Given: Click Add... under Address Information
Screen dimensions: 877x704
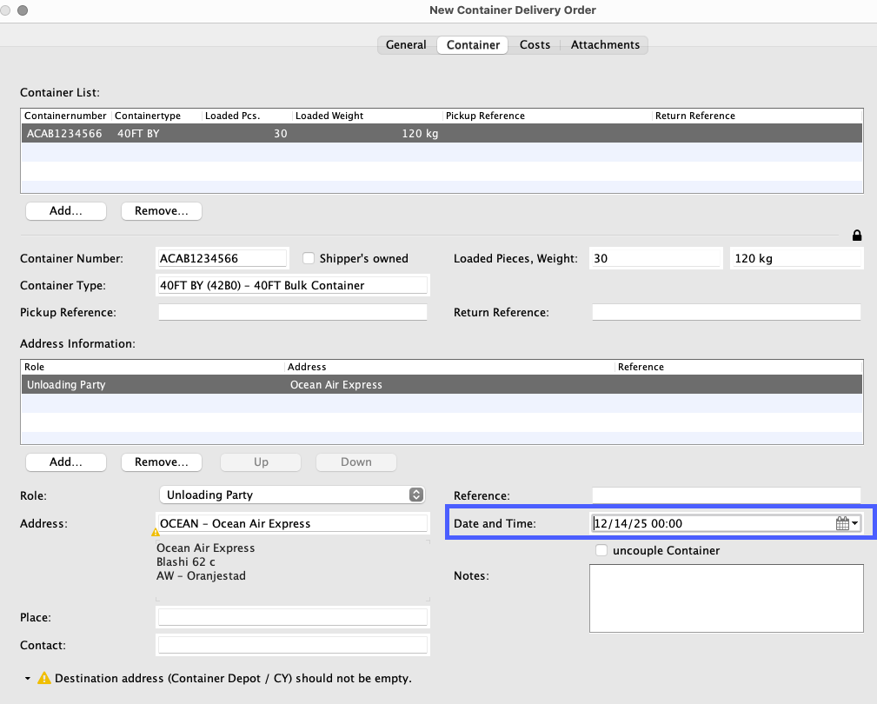Looking at the screenshot, I should [x=66, y=462].
